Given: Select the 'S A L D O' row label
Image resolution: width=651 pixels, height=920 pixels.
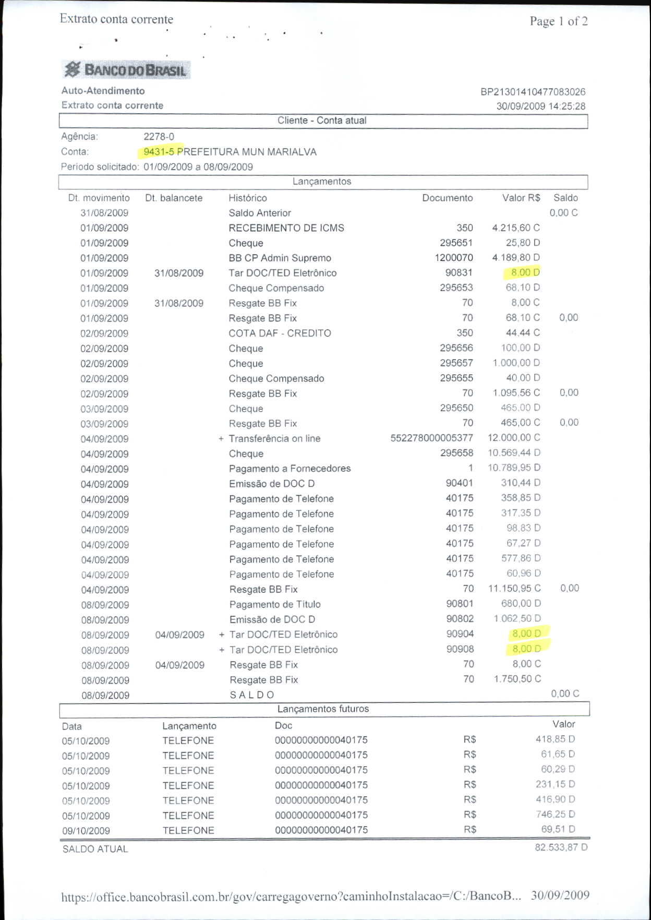Looking at the screenshot, I should [252, 696].
